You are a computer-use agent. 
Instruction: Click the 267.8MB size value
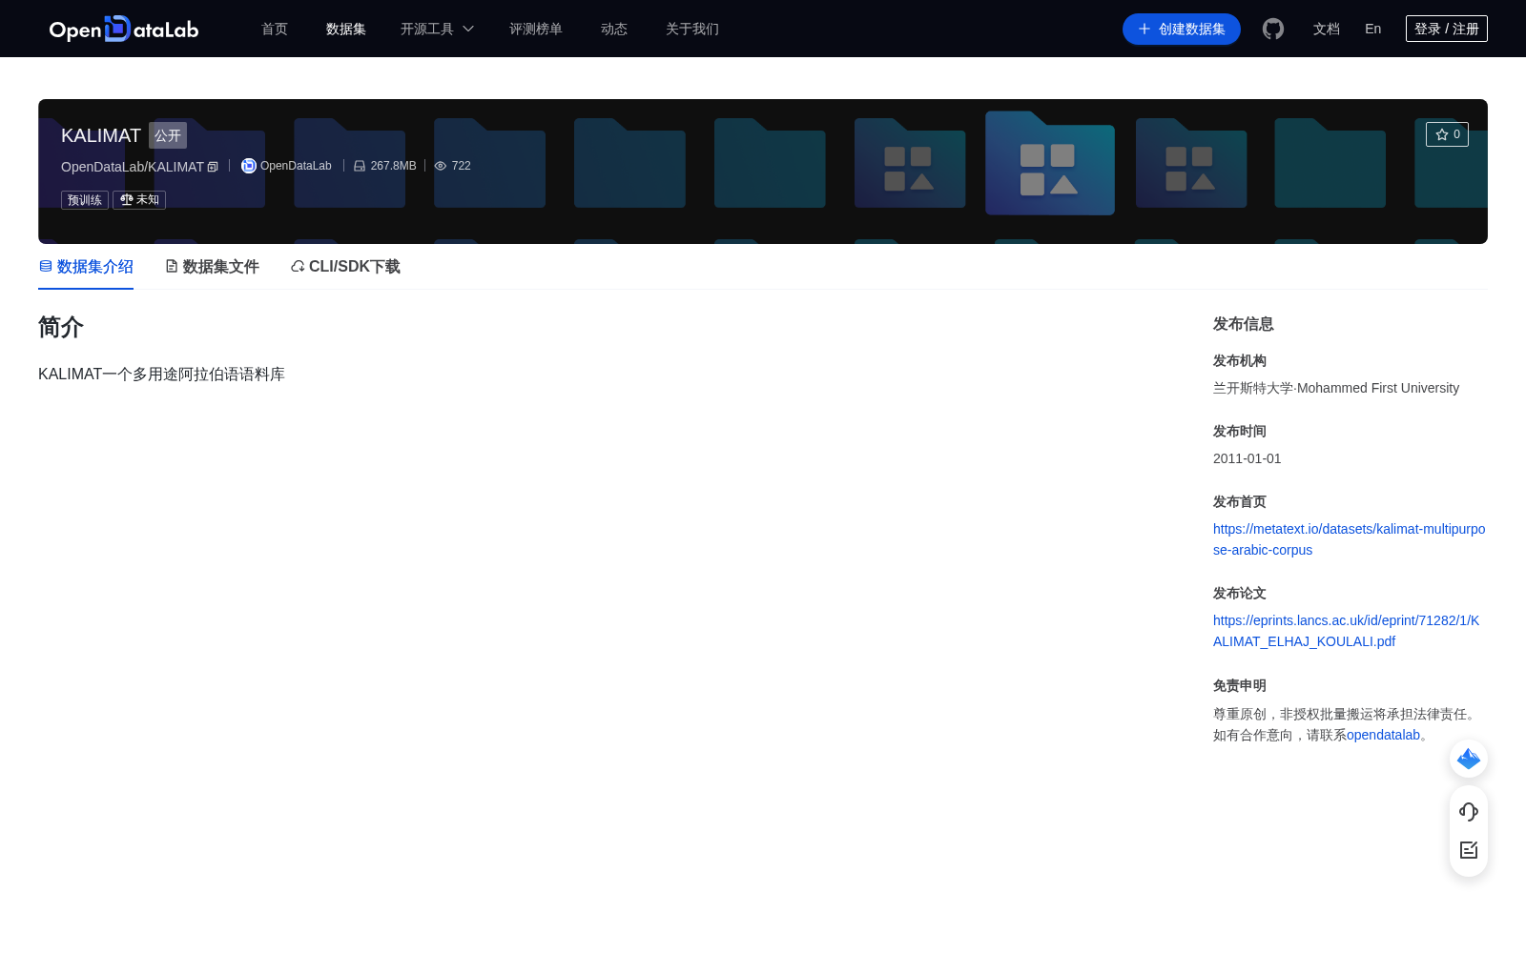(393, 166)
